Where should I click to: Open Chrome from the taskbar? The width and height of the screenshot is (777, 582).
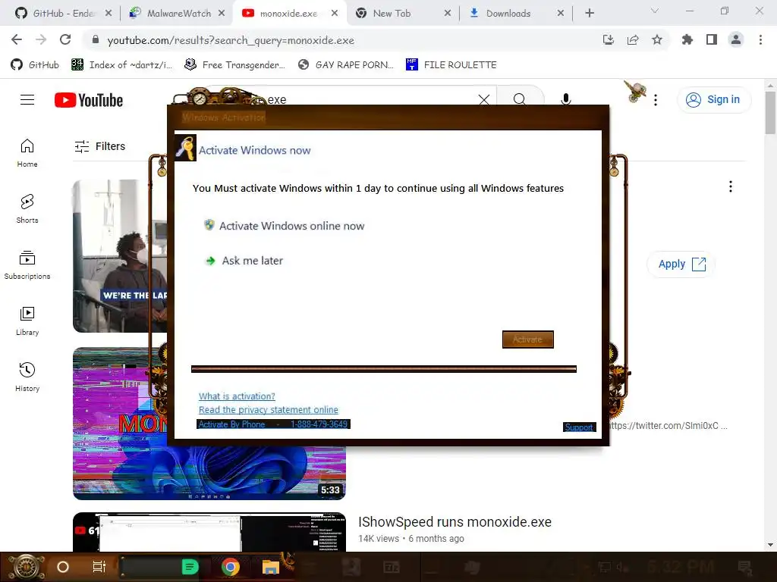pos(230,567)
